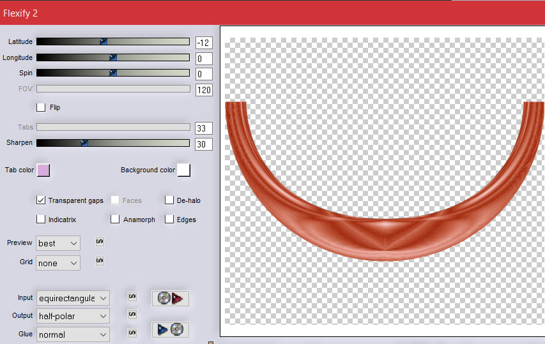The height and width of the screenshot is (344, 545).
Task: Open the Glue mode dropdown
Action: point(73,334)
